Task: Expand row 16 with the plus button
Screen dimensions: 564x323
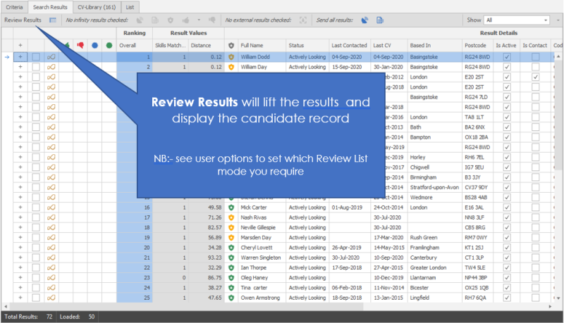Action: [20, 208]
